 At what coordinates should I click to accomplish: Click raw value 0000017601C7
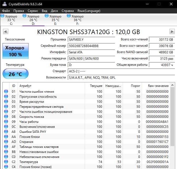[157, 142]
